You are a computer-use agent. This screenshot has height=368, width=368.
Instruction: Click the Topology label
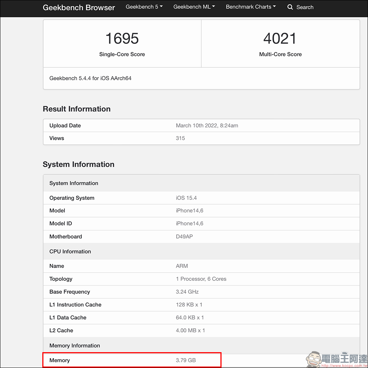pyautogui.click(x=61, y=279)
